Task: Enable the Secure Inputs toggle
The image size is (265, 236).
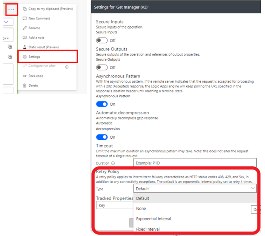Action: 102,40
